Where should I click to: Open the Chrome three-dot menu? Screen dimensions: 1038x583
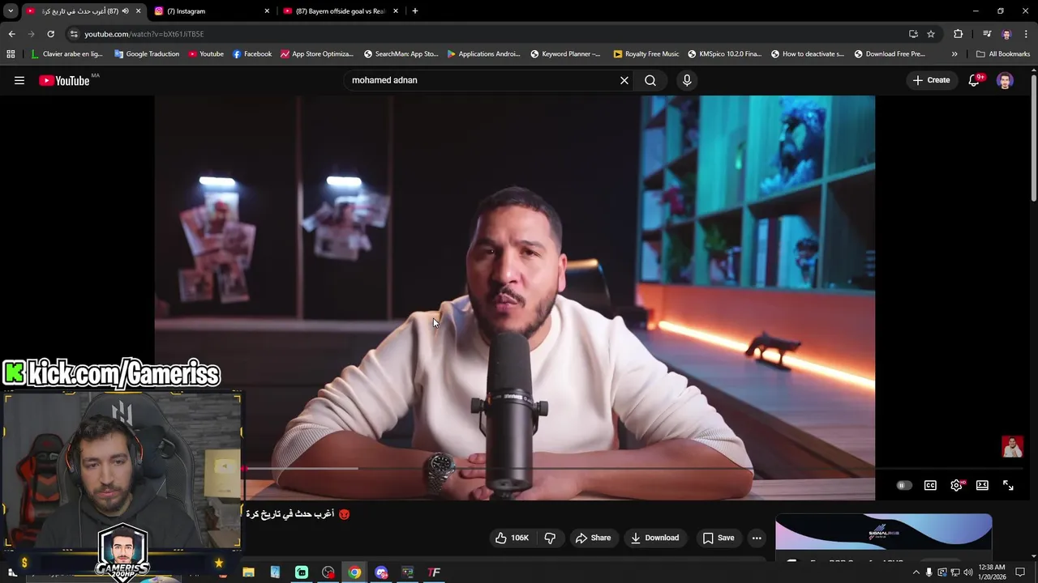1027,34
